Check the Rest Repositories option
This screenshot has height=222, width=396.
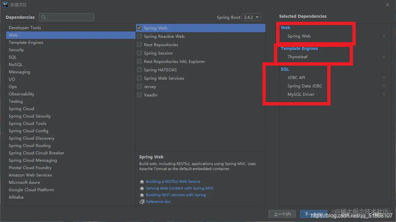[x=139, y=45]
